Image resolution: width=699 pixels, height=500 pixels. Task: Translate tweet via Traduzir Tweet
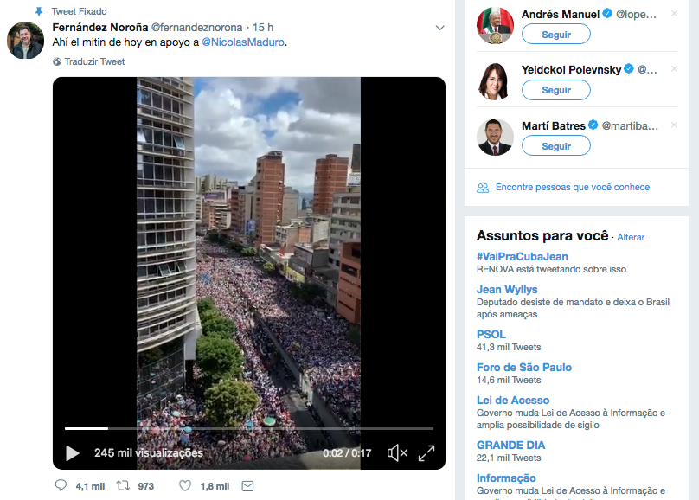pyautogui.click(x=94, y=61)
